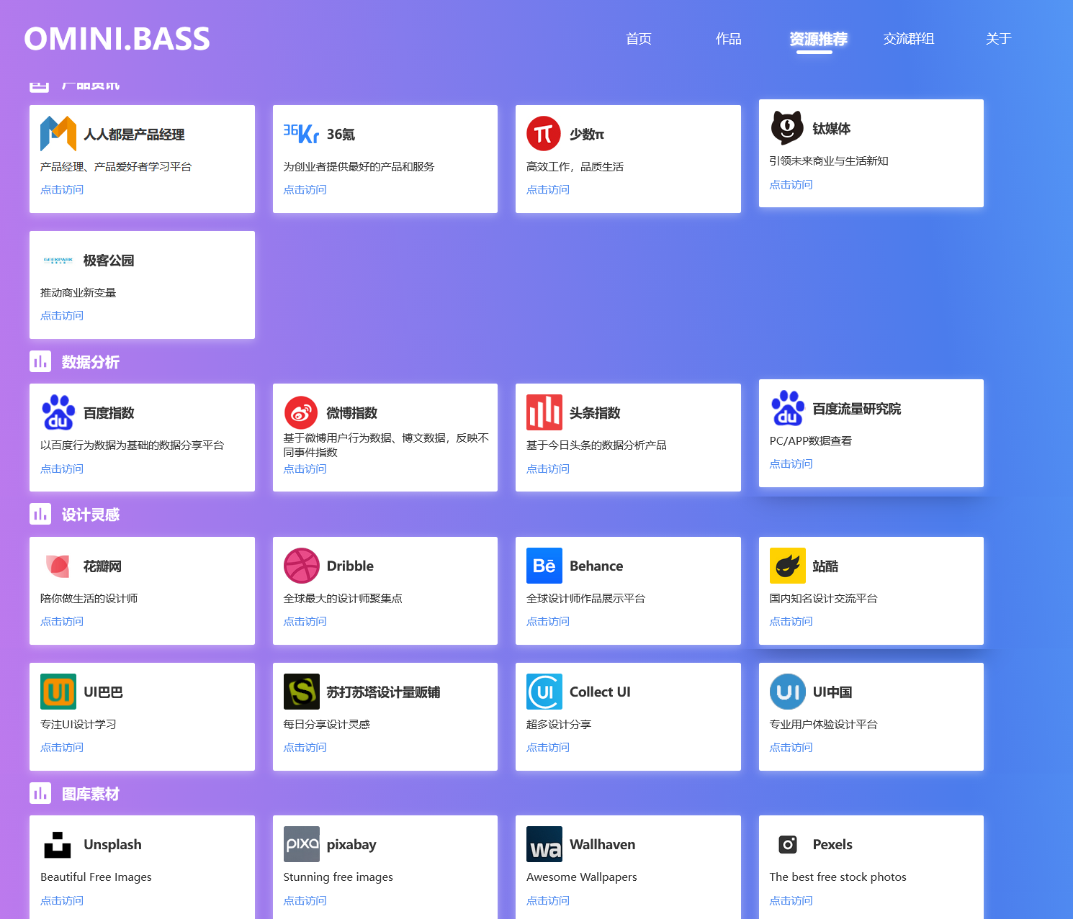Click the text 以百度行为数据为基础的数据分享平台
This screenshot has height=919, width=1073.
coord(133,445)
